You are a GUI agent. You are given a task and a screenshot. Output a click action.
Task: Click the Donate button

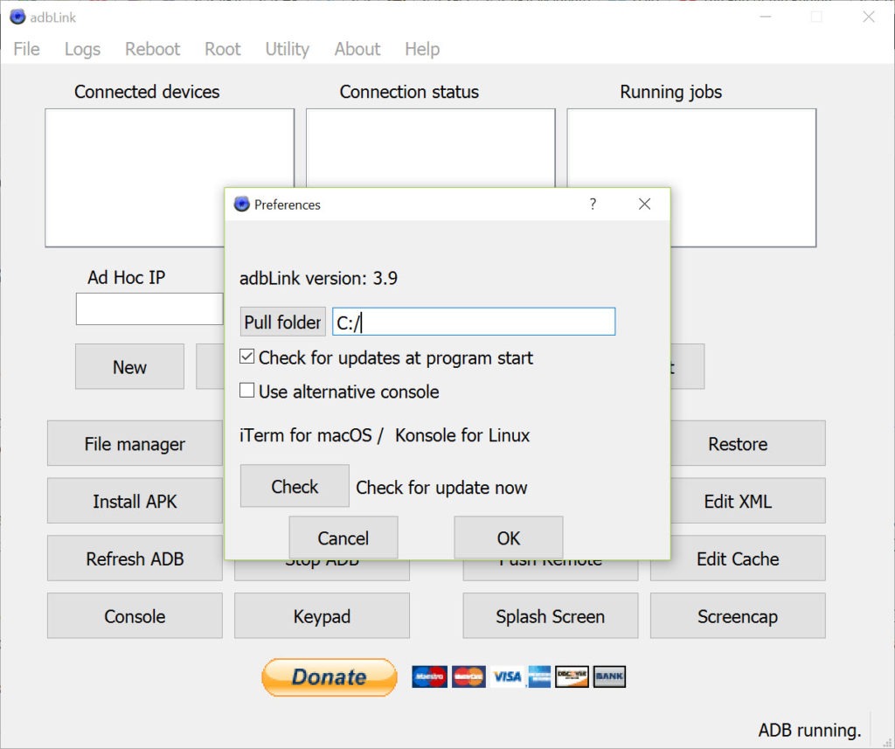point(330,677)
